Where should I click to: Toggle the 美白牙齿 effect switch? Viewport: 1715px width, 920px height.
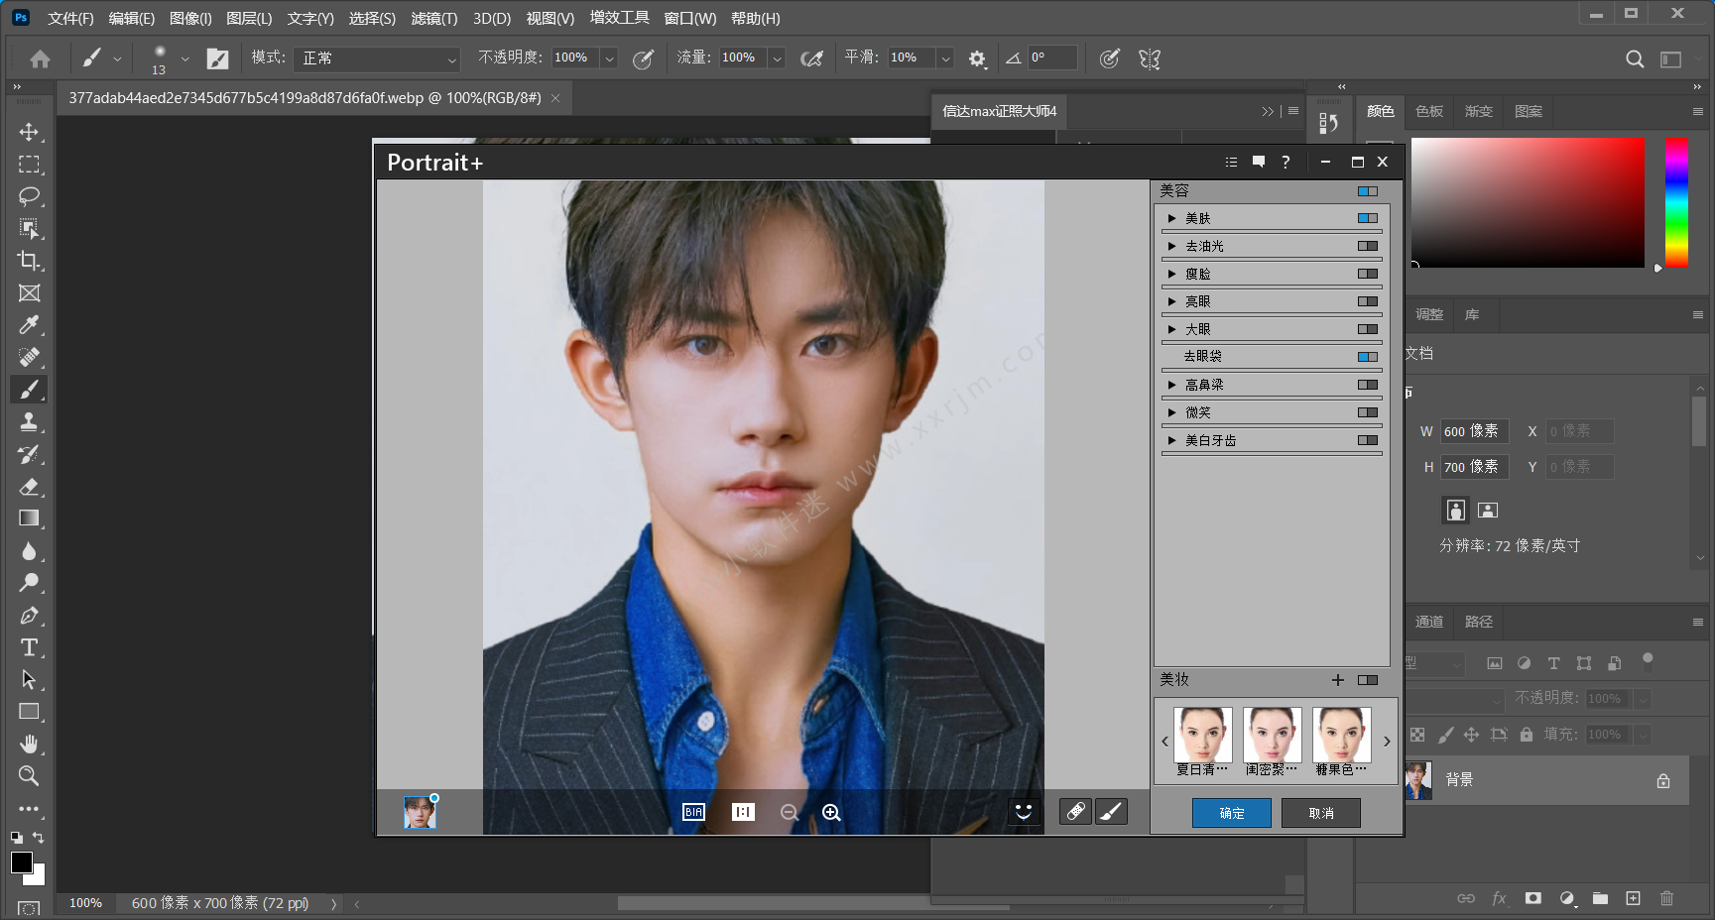[x=1368, y=440]
